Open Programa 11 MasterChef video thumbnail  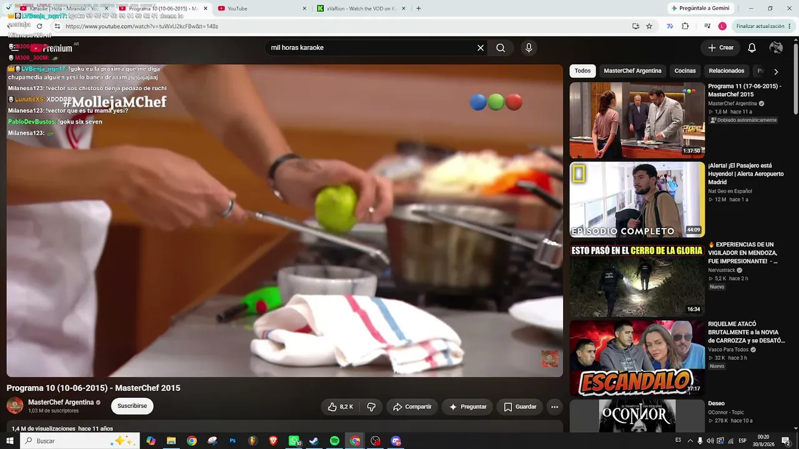637,120
